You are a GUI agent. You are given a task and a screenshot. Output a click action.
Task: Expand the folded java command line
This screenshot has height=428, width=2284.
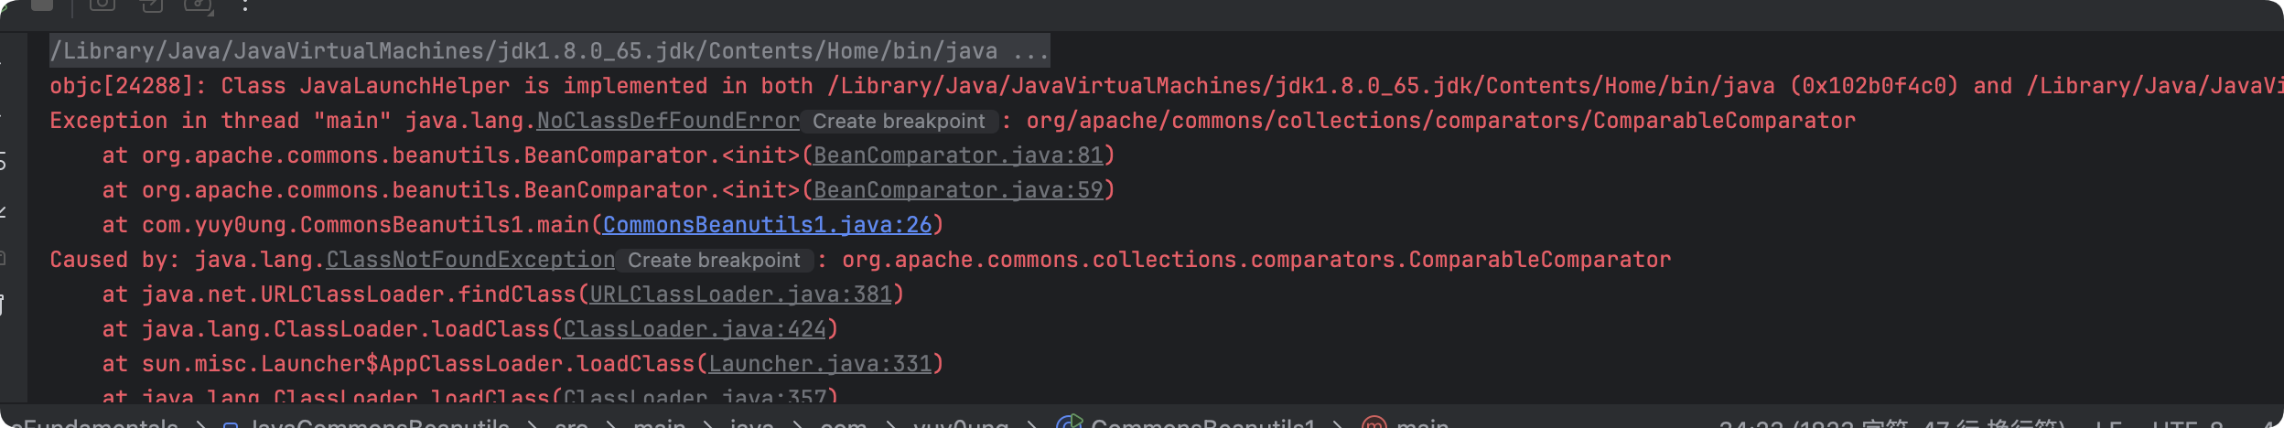point(1030,51)
